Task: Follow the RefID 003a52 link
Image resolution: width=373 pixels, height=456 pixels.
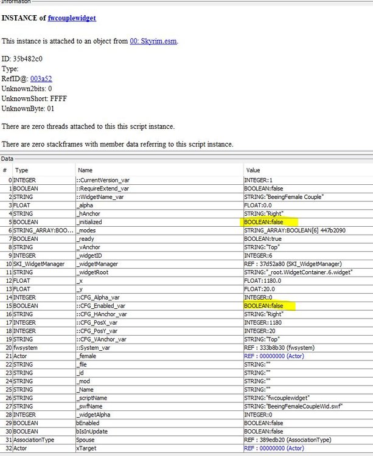Action: 41,79
